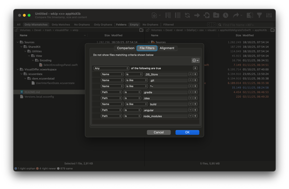Toggle the Only Matches display filter
Viewport: 289px width, 189px height.
click(61, 24)
